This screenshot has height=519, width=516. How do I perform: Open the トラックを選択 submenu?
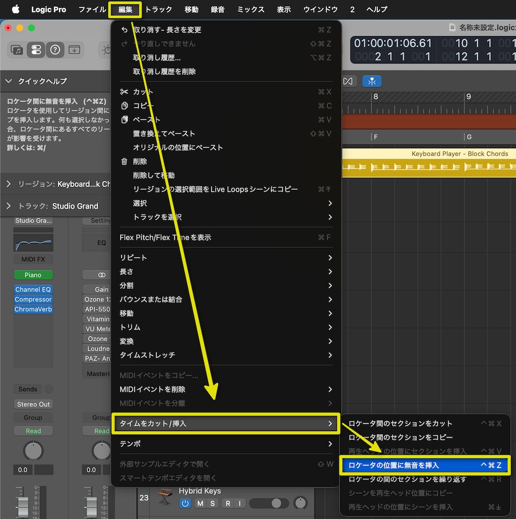pos(225,217)
